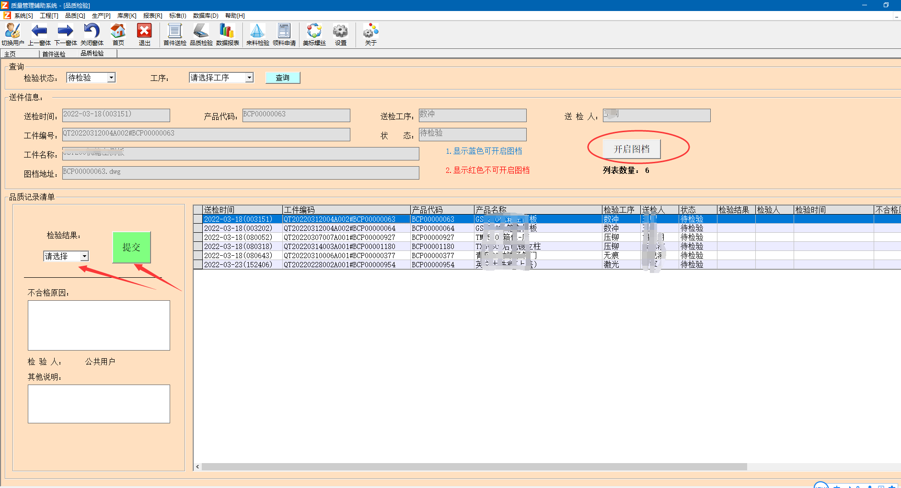Image resolution: width=901 pixels, height=488 pixels.
Task: Open the 工程[T] menu
Action: coord(49,16)
